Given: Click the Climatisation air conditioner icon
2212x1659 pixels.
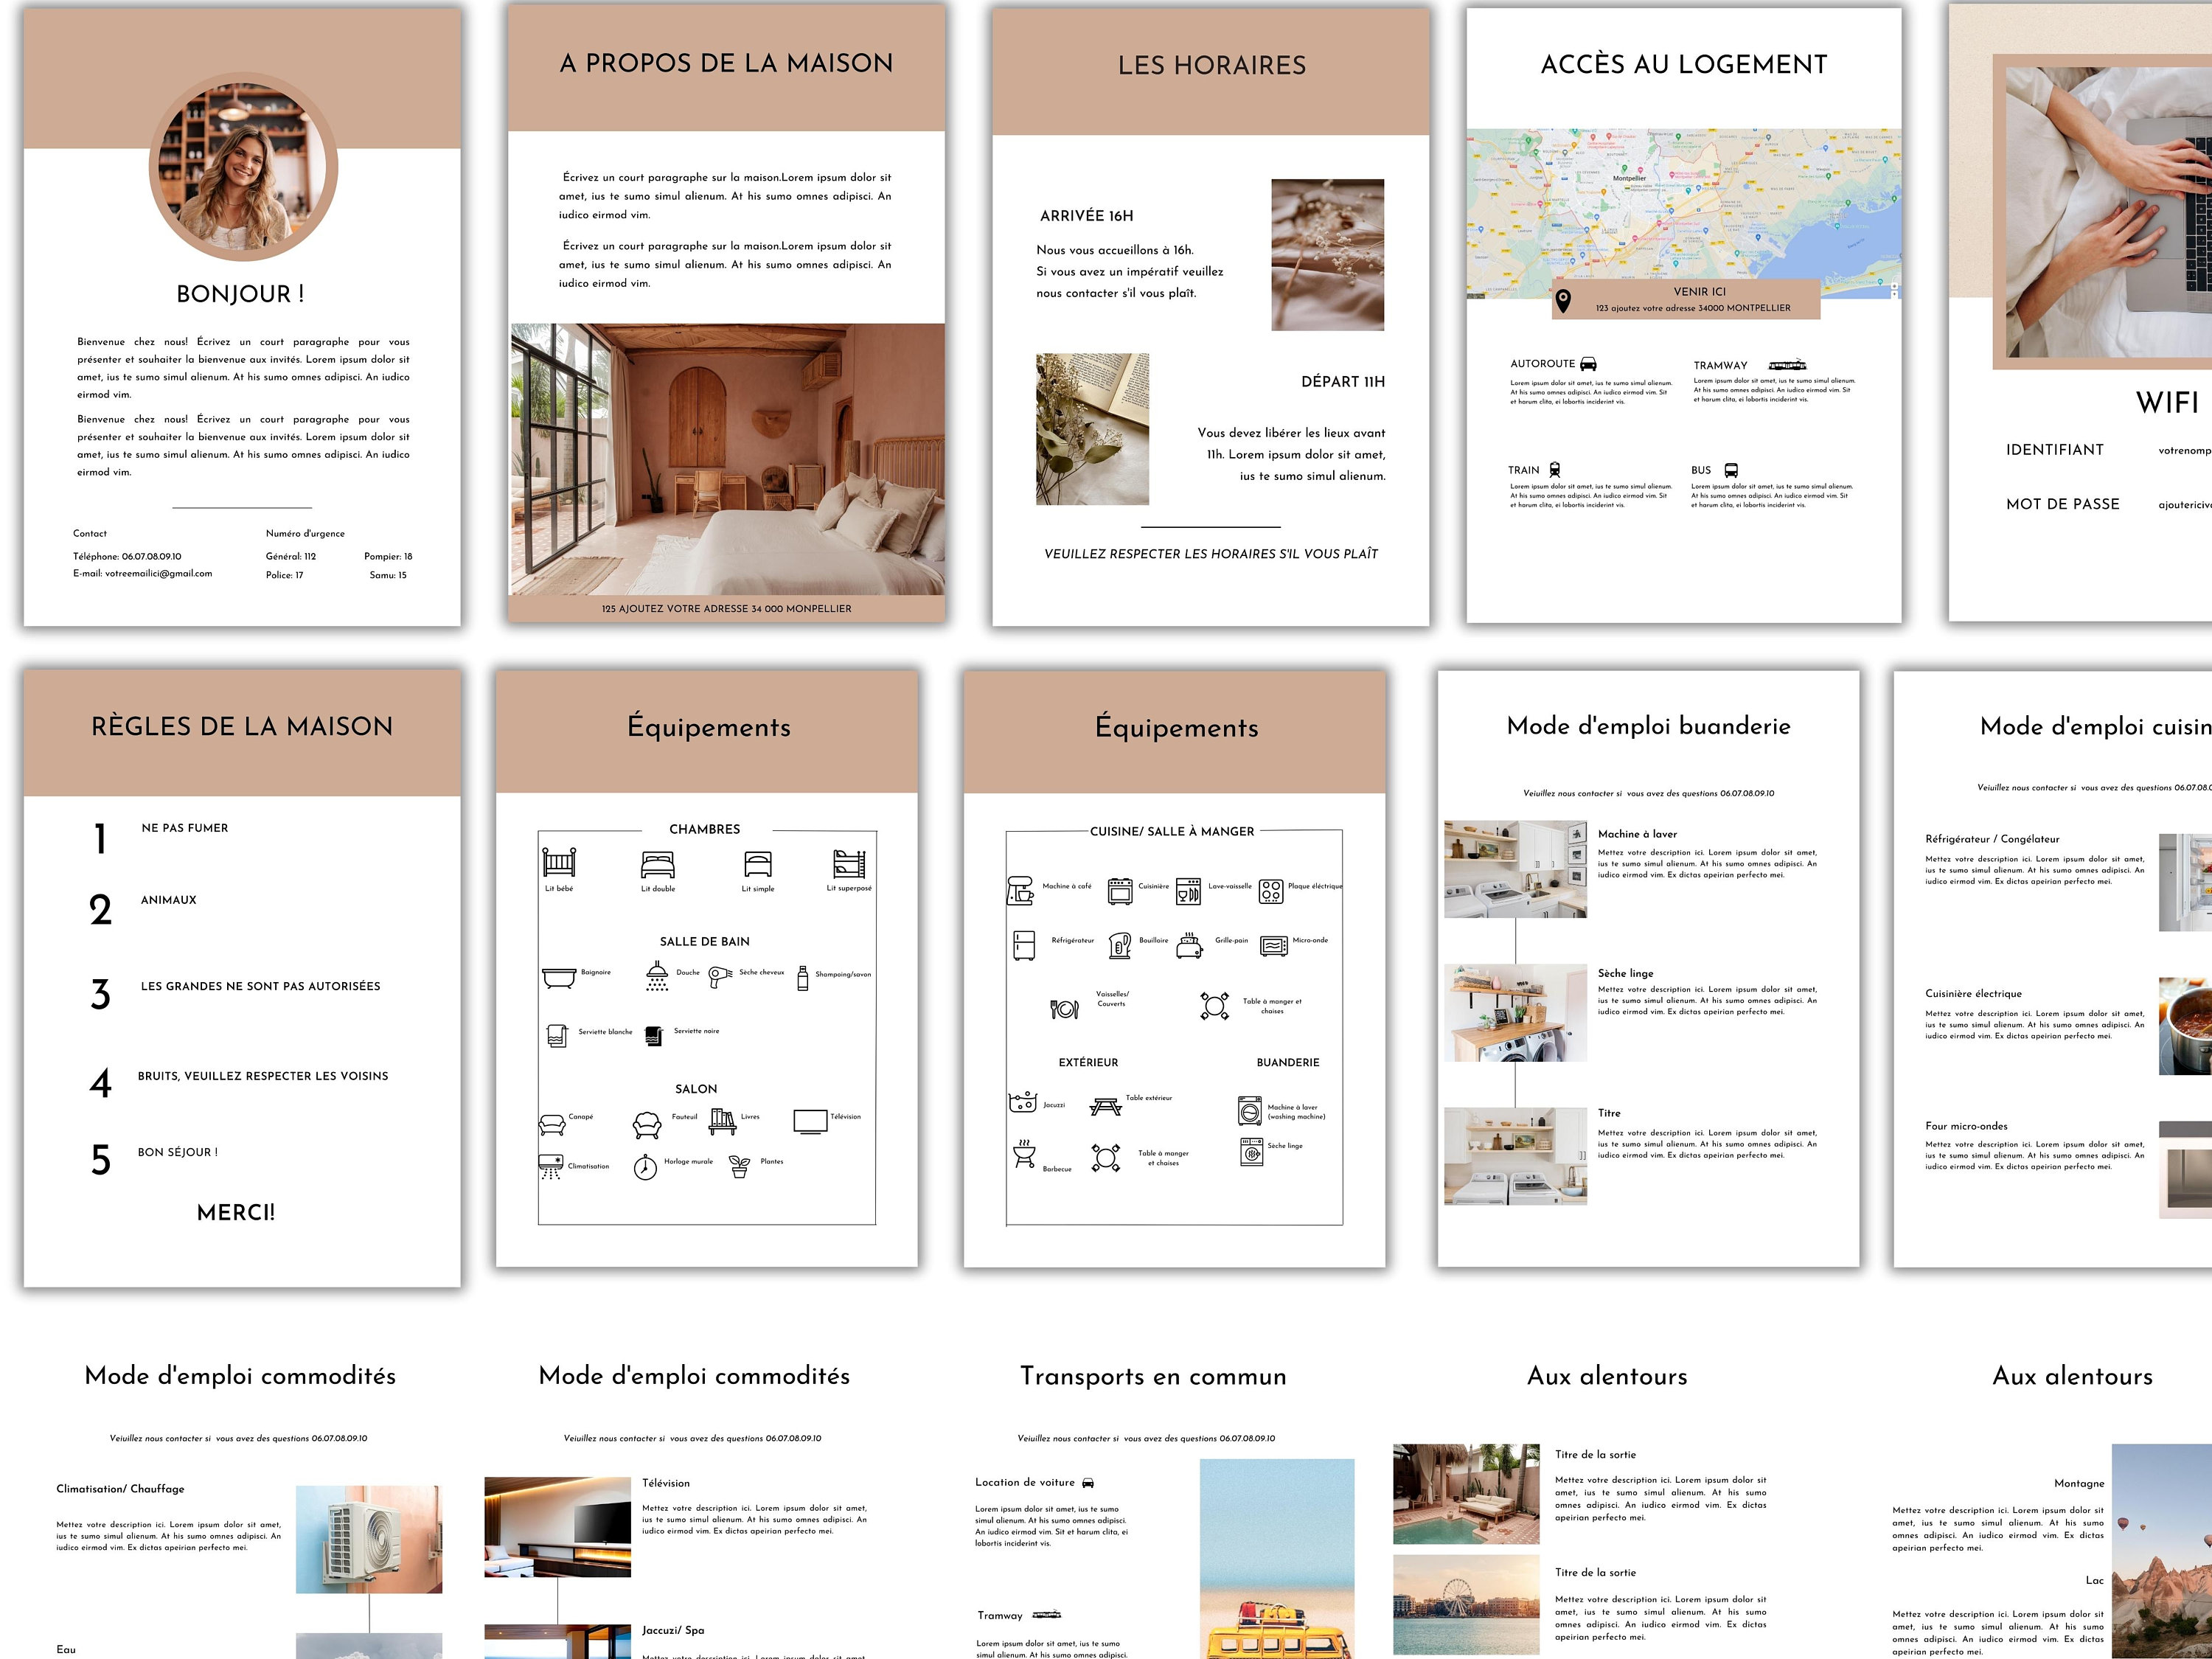Looking at the screenshot, I should (x=552, y=1167).
